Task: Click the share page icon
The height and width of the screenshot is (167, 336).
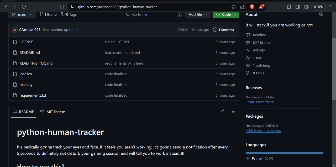Action: (x=243, y=7)
